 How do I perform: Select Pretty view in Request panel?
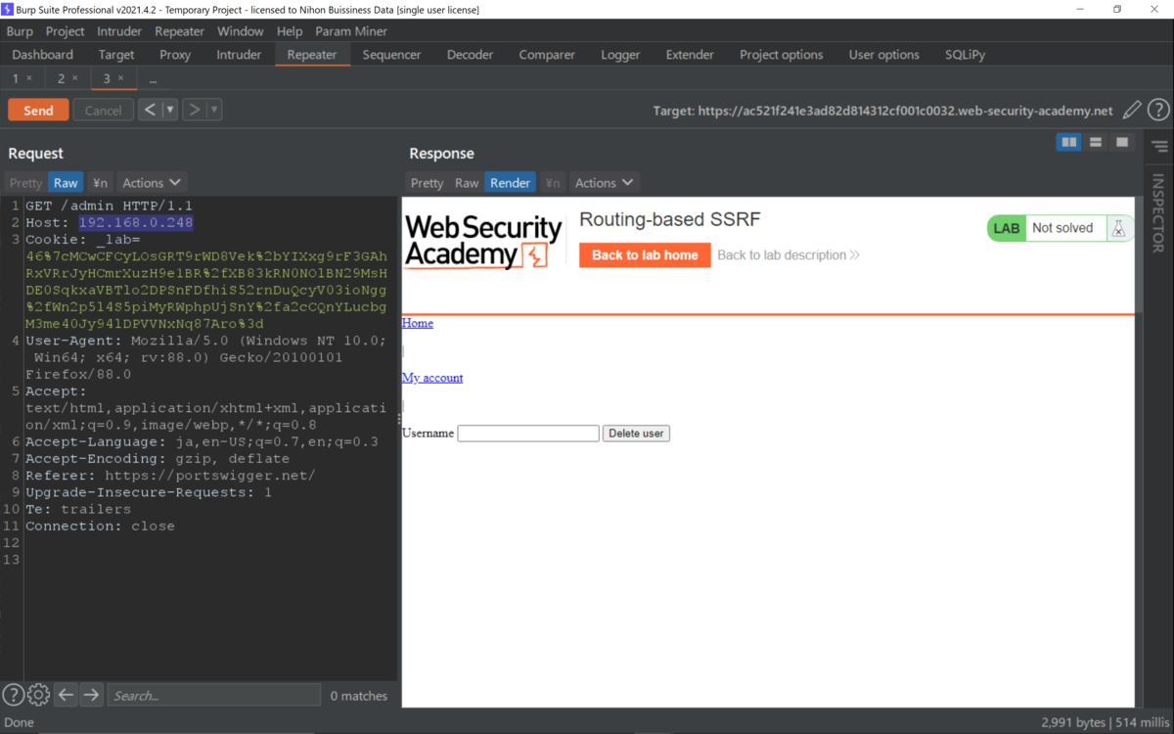coord(25,183)
